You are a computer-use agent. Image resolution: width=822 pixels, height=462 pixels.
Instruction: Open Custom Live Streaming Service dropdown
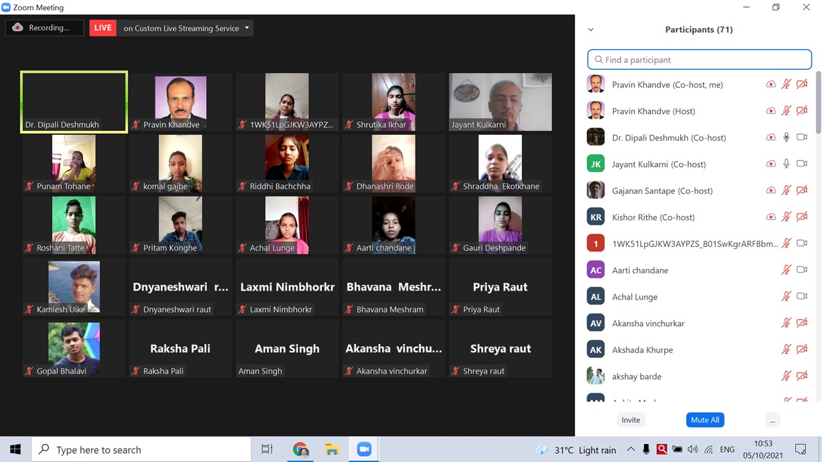[247, 28]
